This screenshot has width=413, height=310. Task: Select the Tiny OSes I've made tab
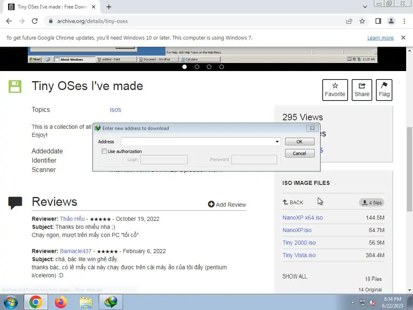(x=52, y=7)
